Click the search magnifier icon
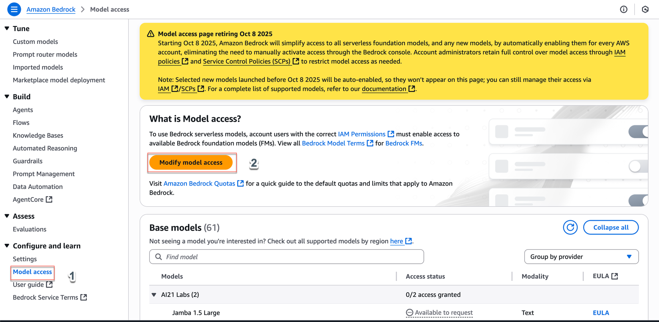The width and height of the screenshot is (659, 322). click(x=159, y=257)
